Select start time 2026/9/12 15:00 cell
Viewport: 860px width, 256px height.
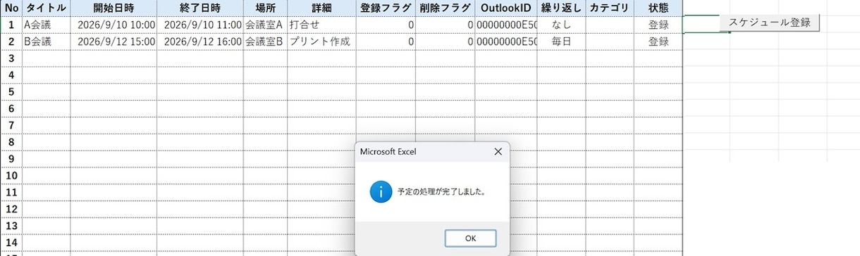tap(113, 41)
